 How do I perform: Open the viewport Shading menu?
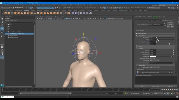tap(42, 17)
